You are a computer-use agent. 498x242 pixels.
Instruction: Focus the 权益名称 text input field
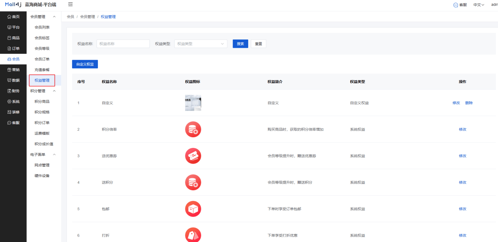(123, 44)
